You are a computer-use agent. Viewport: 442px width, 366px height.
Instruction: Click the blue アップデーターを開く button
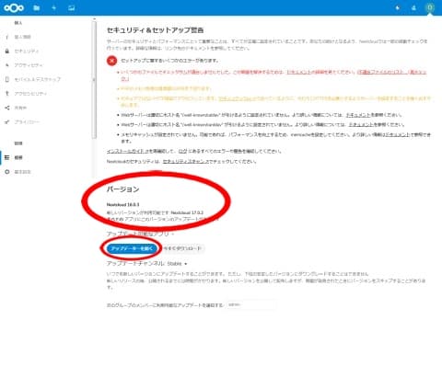133,248
